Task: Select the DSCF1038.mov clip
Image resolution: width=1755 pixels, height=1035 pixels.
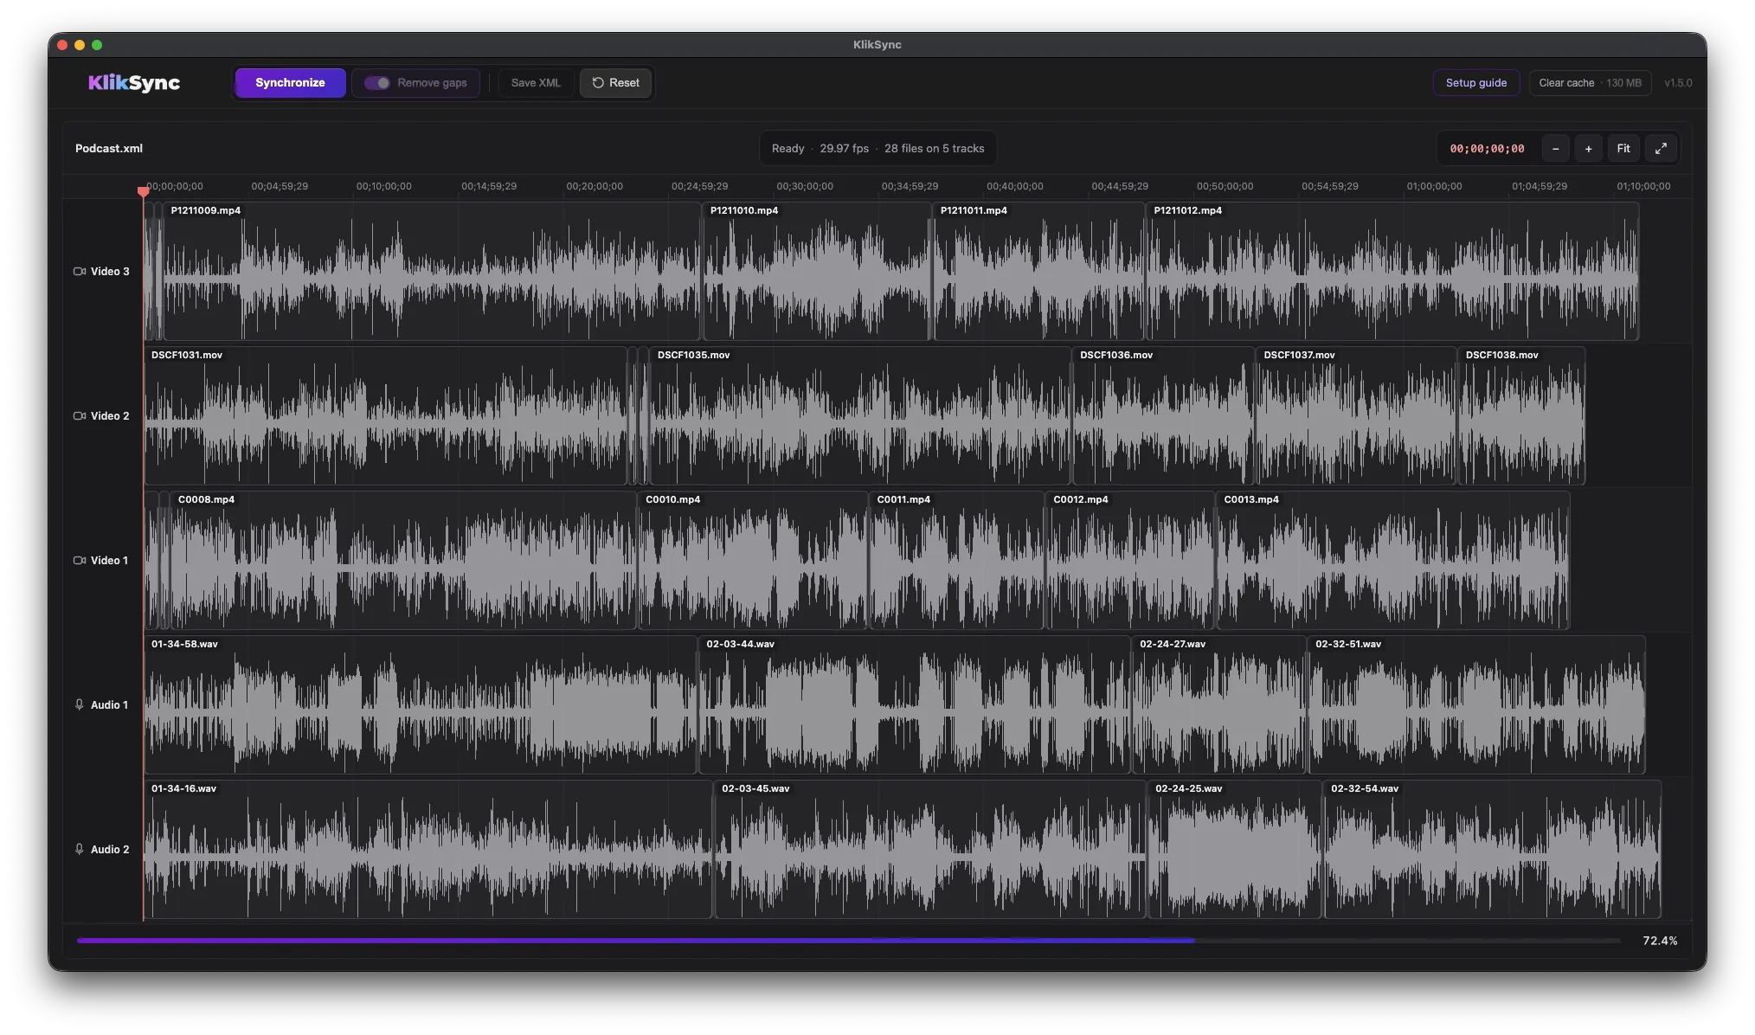Action: pos(1521,416)
